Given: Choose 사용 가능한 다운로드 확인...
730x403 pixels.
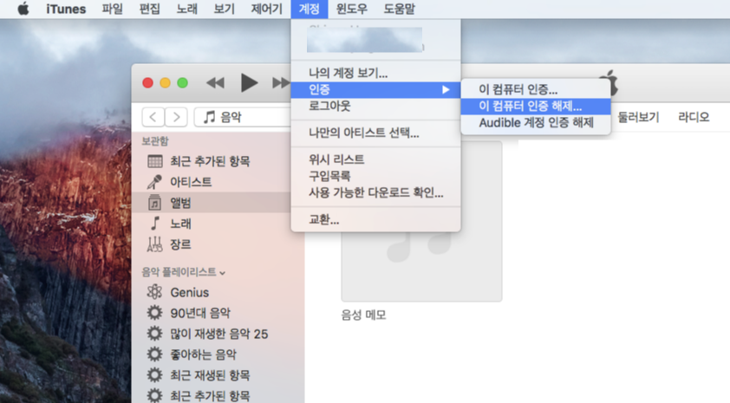Looking at the screenshot, I should coord(375,192).
